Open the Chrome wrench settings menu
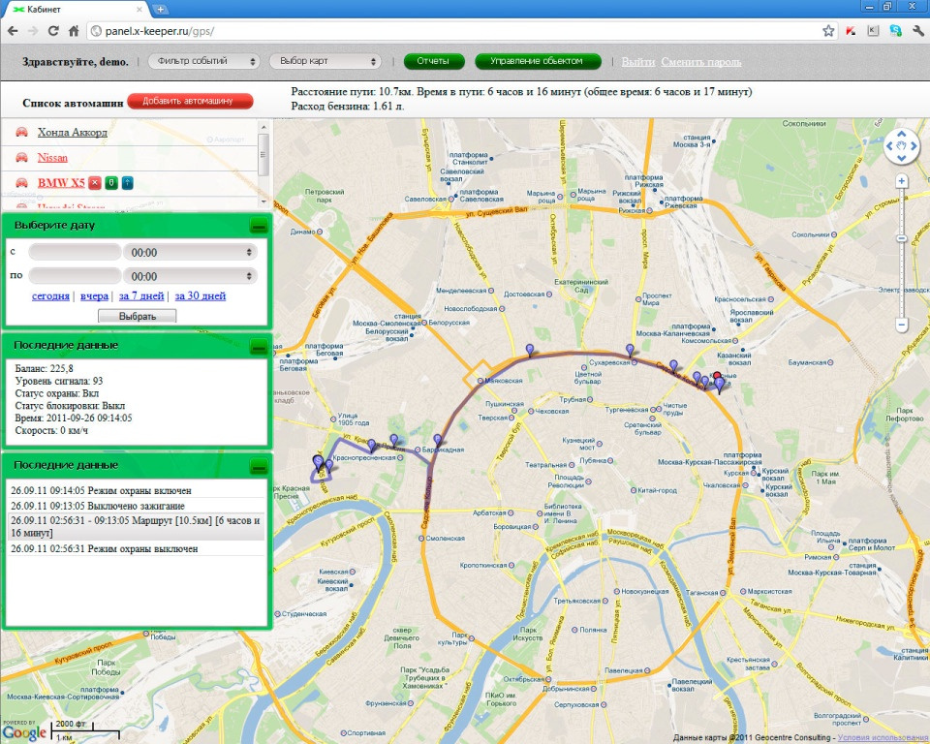This screenshot has width=930, height=744. (917, 31)
